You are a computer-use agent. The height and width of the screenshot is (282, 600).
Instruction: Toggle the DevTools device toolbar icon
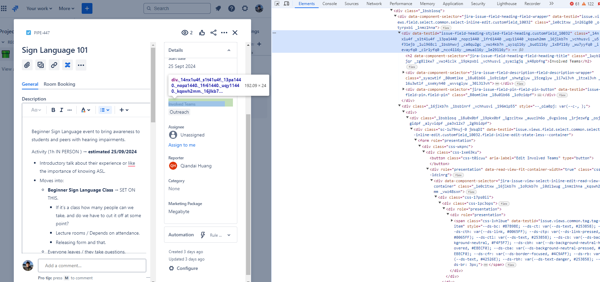click(287, 4)
